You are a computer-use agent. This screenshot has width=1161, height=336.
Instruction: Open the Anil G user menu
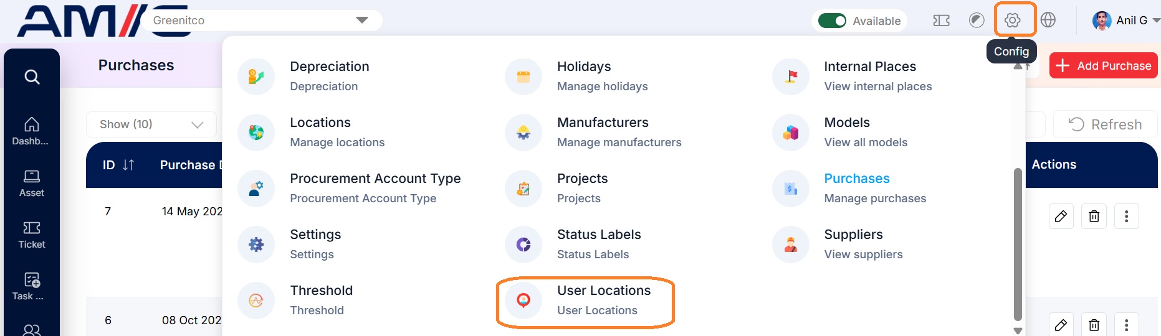(x=1126, y=21)
